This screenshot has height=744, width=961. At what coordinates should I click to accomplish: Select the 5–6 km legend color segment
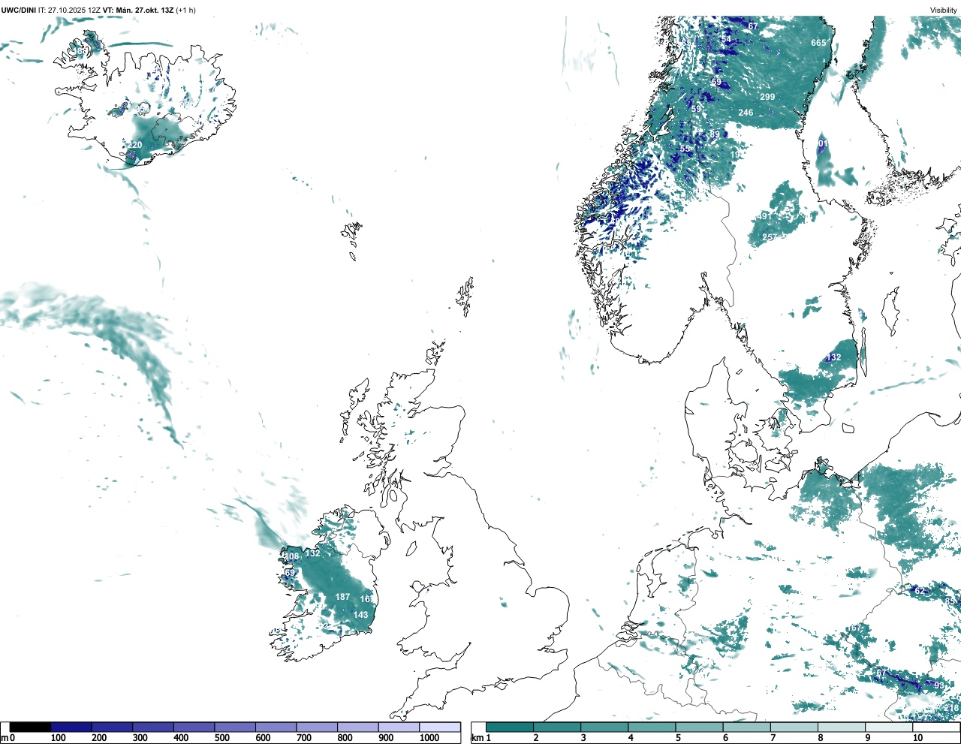(700, 727)
